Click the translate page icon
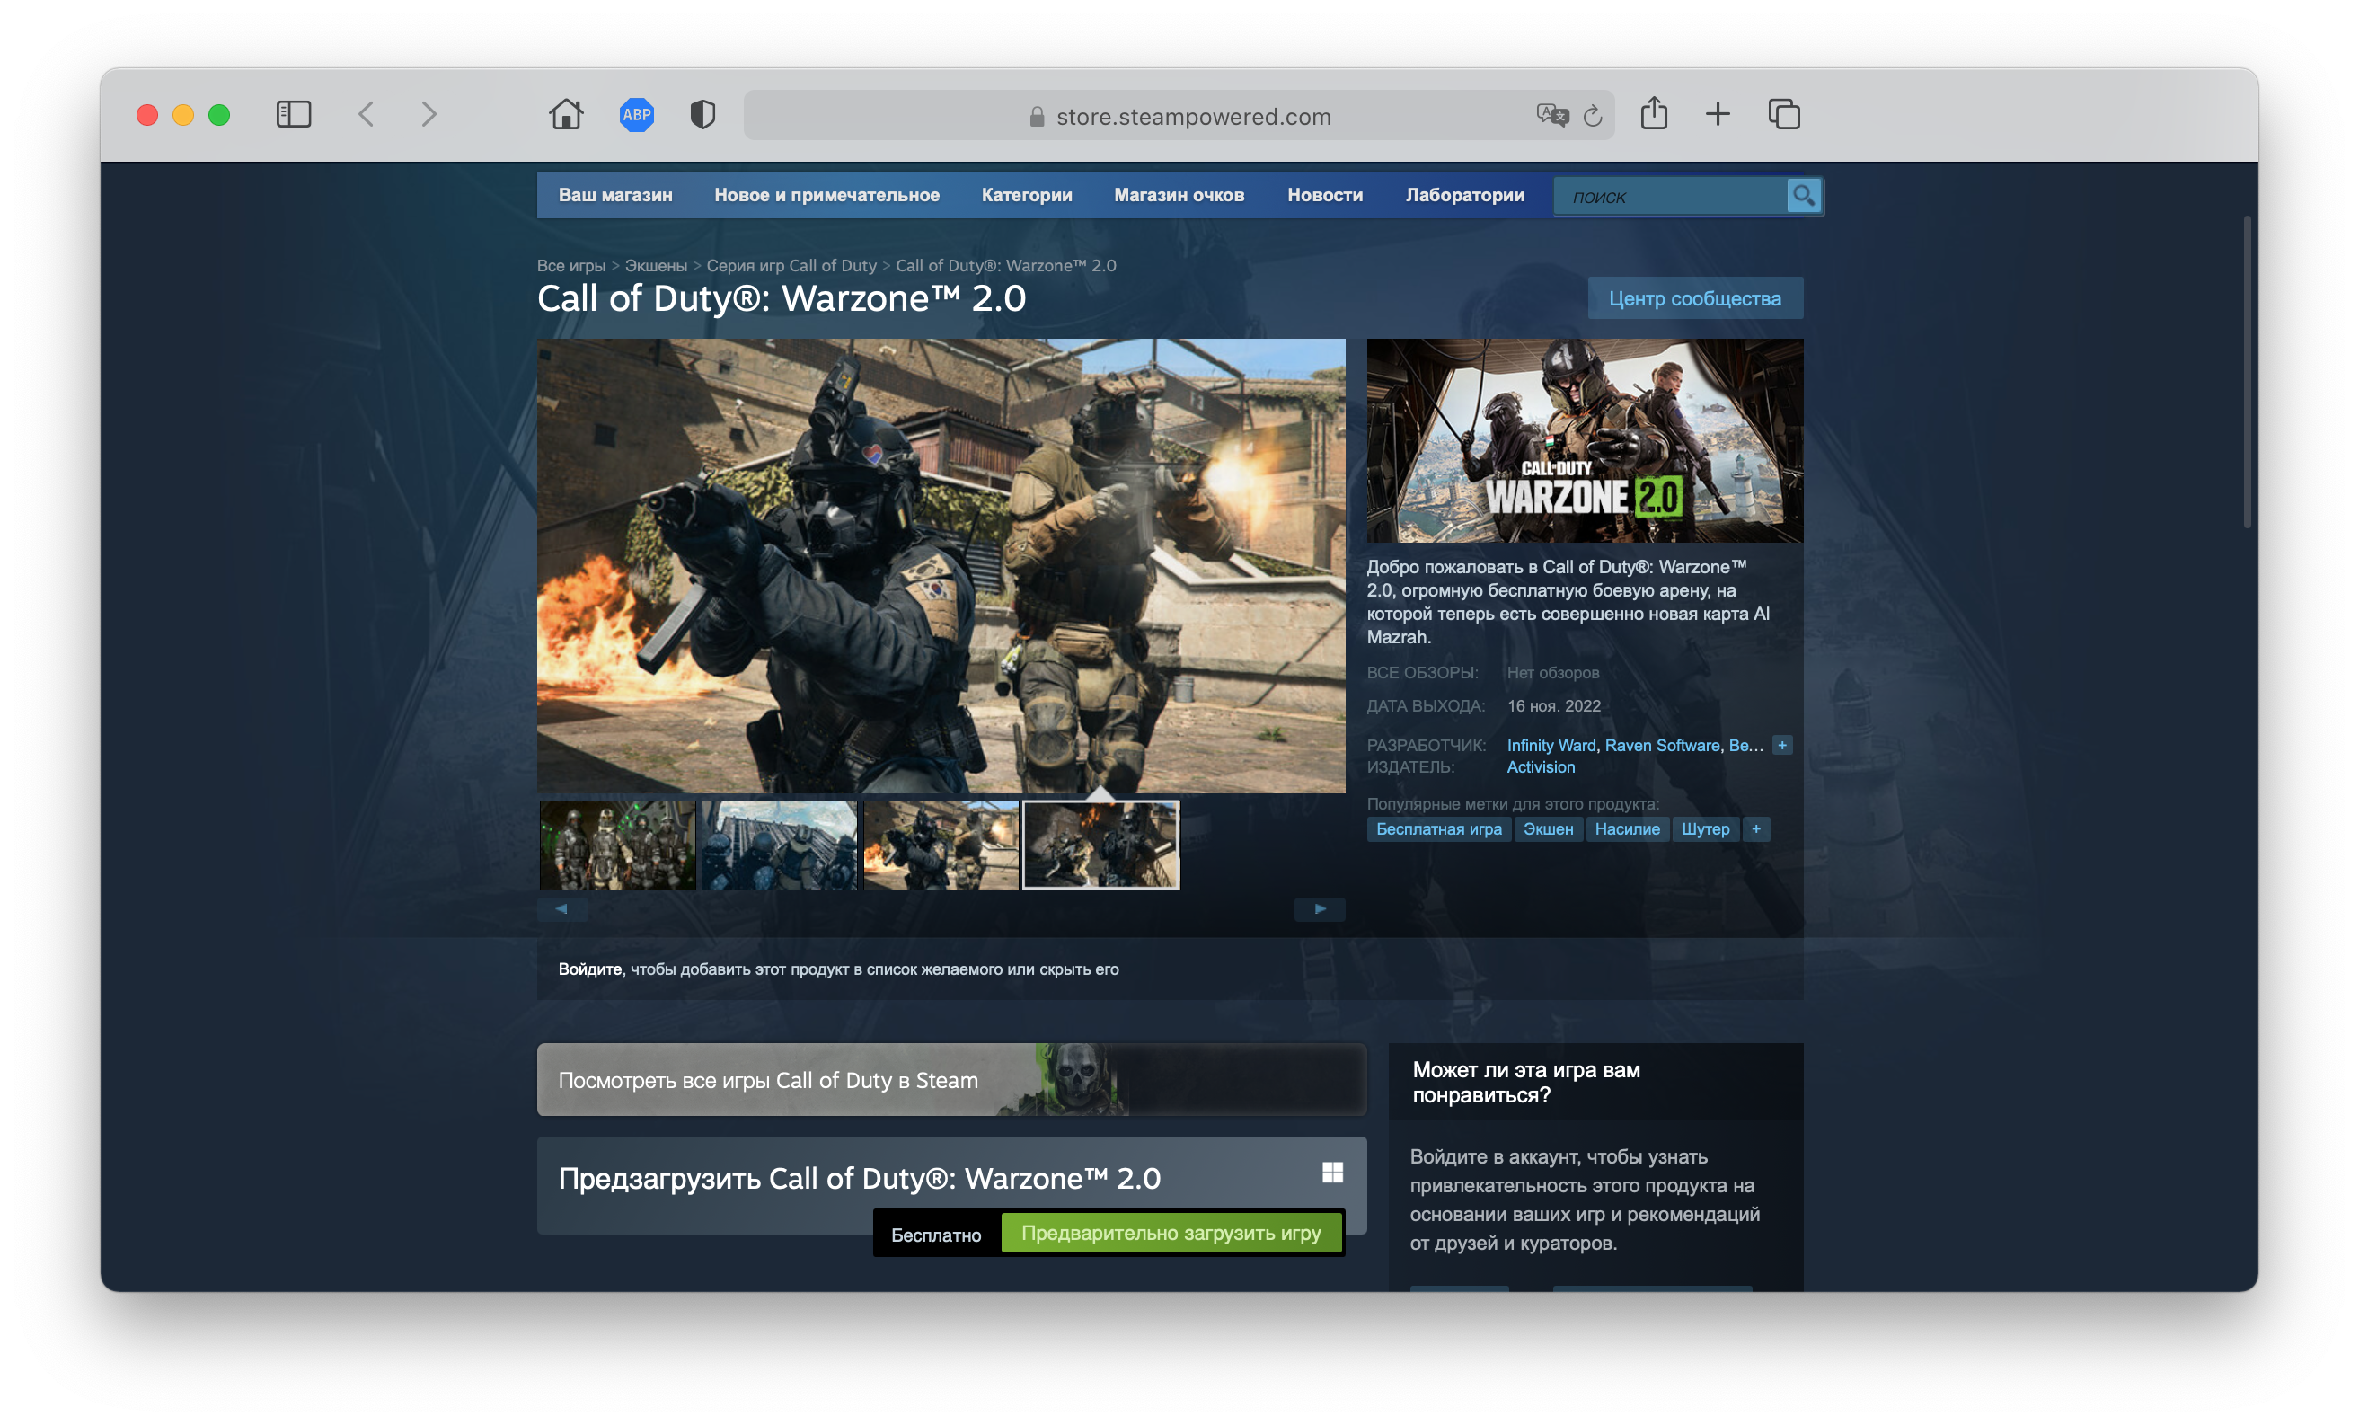 (x=1552, y=116)
